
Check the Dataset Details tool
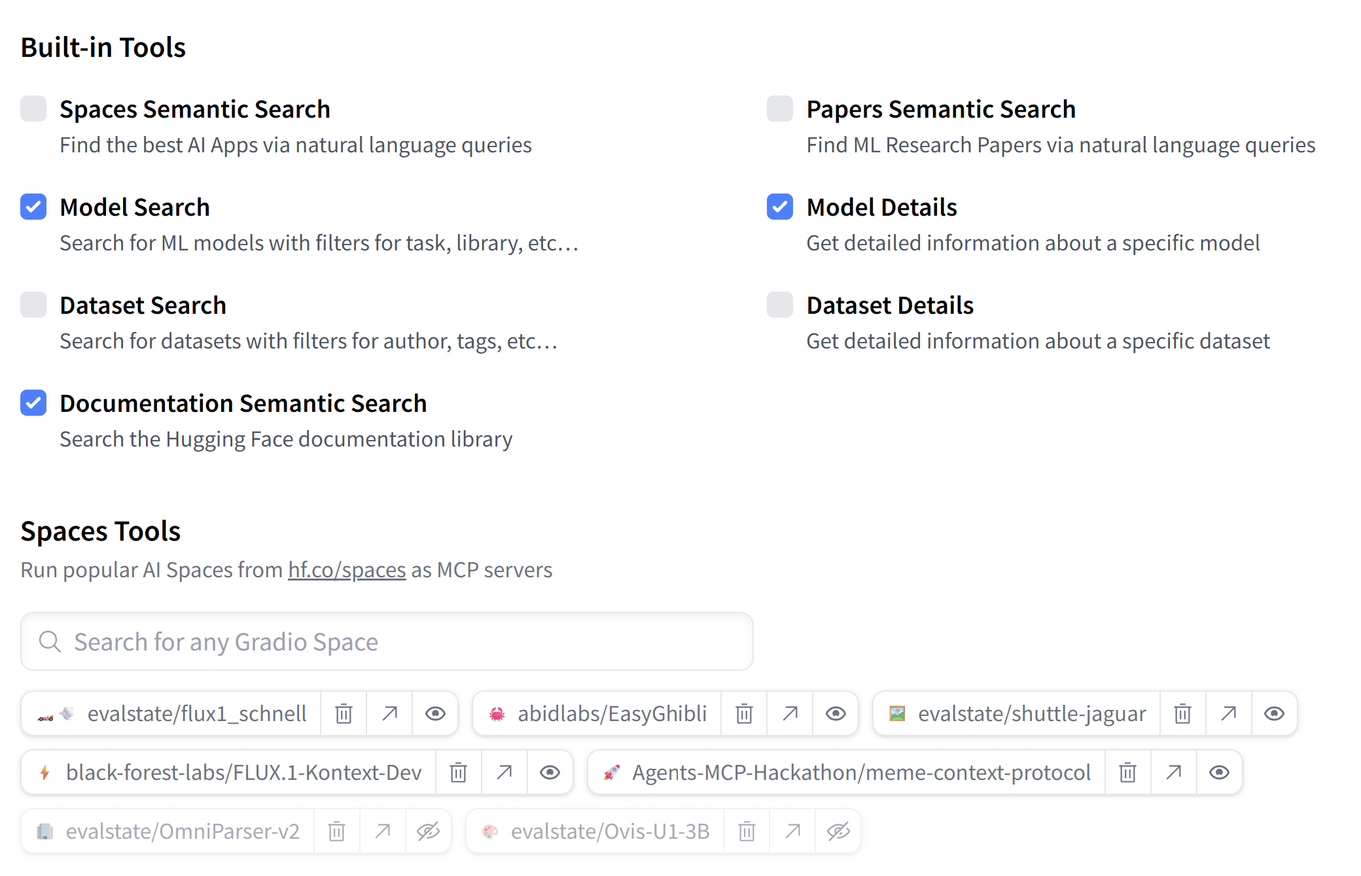click(x=780, y=305)
